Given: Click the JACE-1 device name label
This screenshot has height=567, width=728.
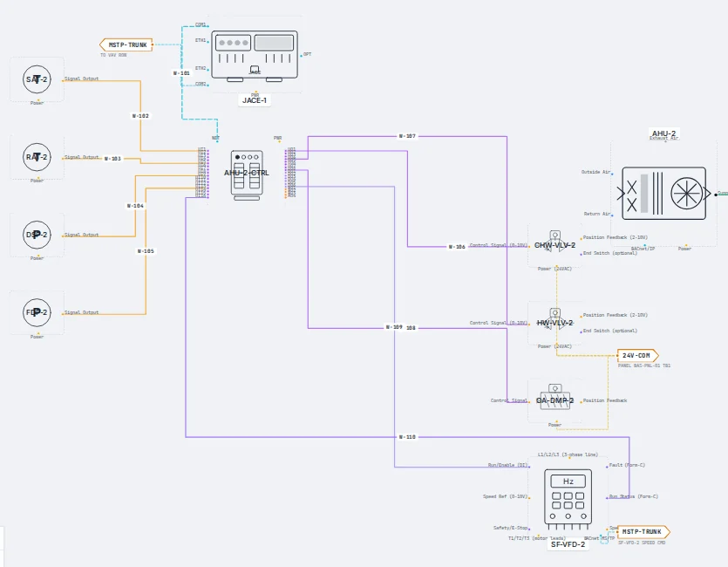Looking at the screenshot, I should pyautogui.click(x=255, y=100).
